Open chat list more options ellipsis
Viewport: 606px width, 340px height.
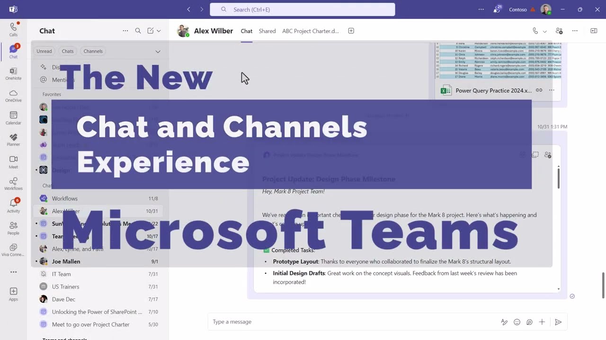coord(125,31)
